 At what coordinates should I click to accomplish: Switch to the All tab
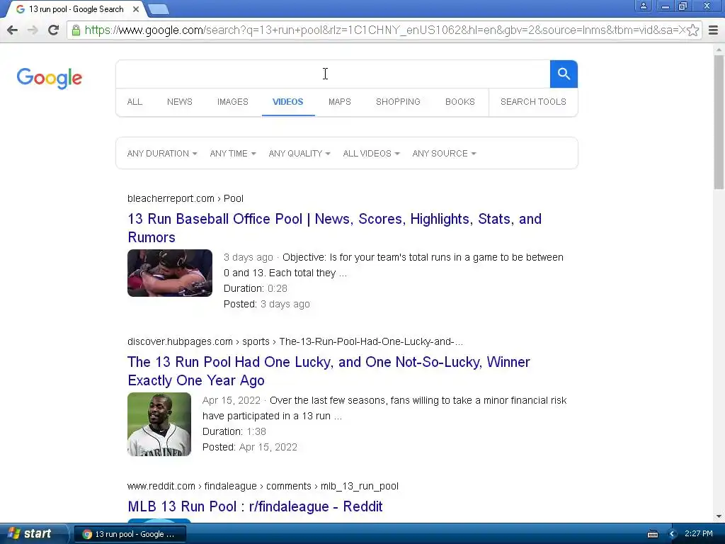coord(135,102)
